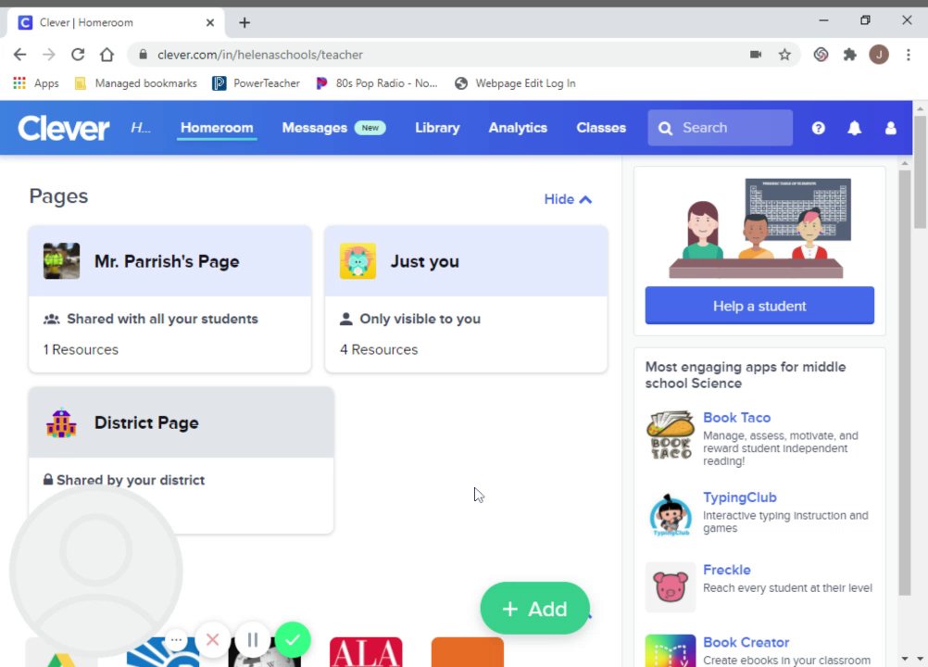Open a new browser tab
The width and height of the screenshot is (928, 667).
(245, 22)
